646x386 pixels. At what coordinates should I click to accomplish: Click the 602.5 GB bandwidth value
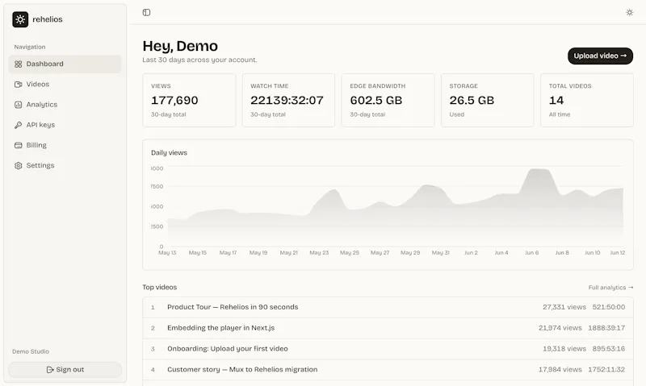tap(375, 100)
